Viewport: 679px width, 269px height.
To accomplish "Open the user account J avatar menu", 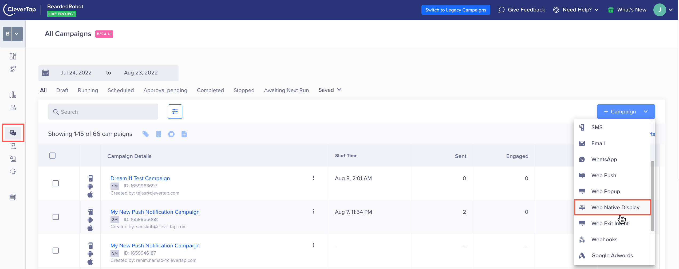I will coord(660,10).
